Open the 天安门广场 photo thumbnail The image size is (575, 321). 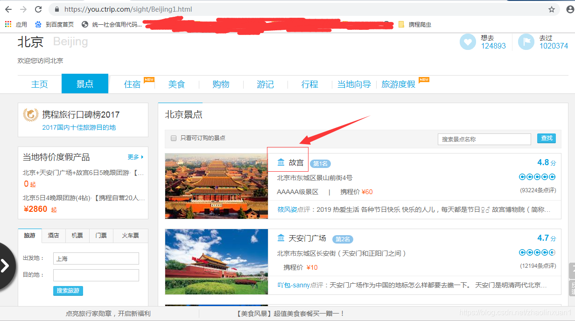click(x=217, y=262)
